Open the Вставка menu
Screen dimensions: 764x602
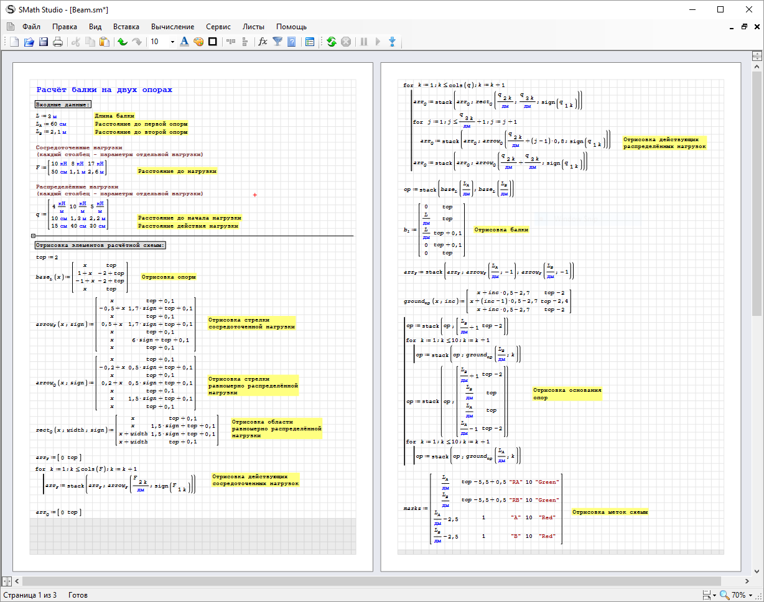pos(126,27)
